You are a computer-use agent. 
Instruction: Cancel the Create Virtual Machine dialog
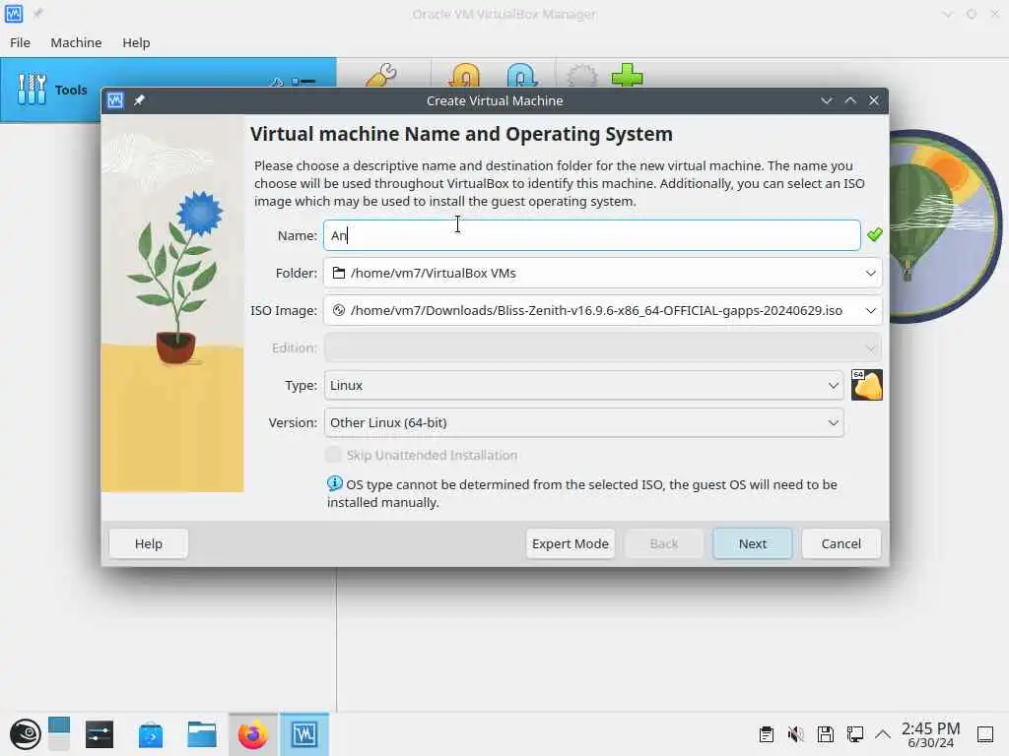point(841,543)
